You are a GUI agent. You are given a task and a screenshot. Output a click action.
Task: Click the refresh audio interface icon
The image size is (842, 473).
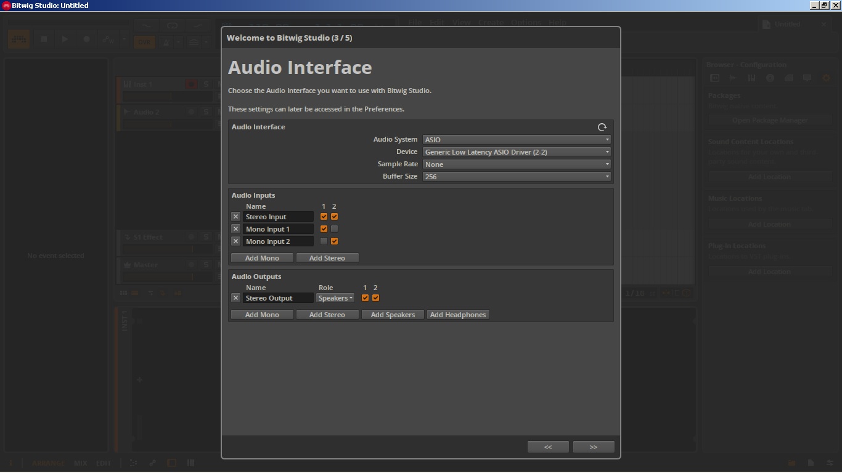602,127
